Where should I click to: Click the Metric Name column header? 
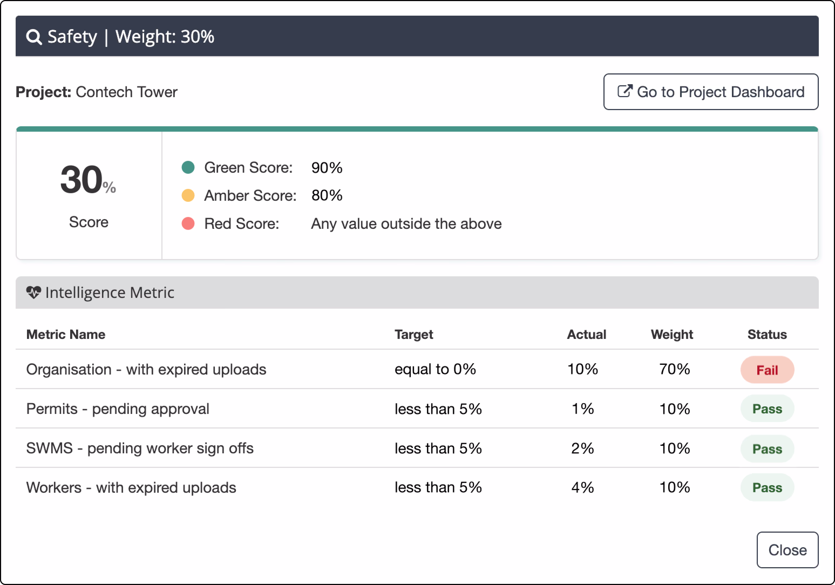coord(66,334)
